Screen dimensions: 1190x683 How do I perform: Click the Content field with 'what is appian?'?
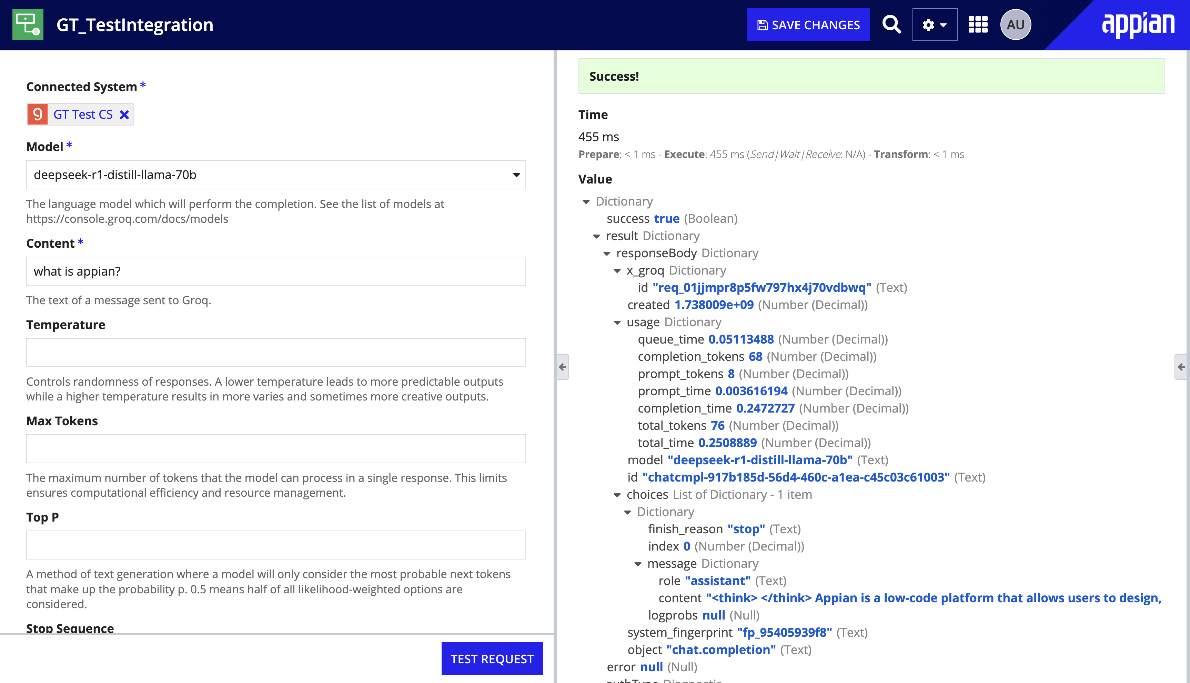pyautogui.click(x=276, y=271)
